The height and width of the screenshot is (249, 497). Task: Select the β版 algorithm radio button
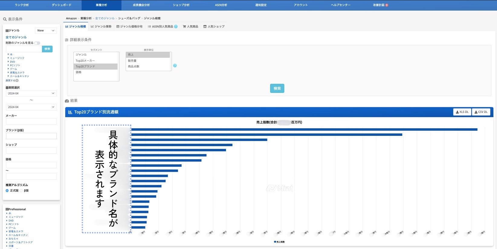coord(21,191)
